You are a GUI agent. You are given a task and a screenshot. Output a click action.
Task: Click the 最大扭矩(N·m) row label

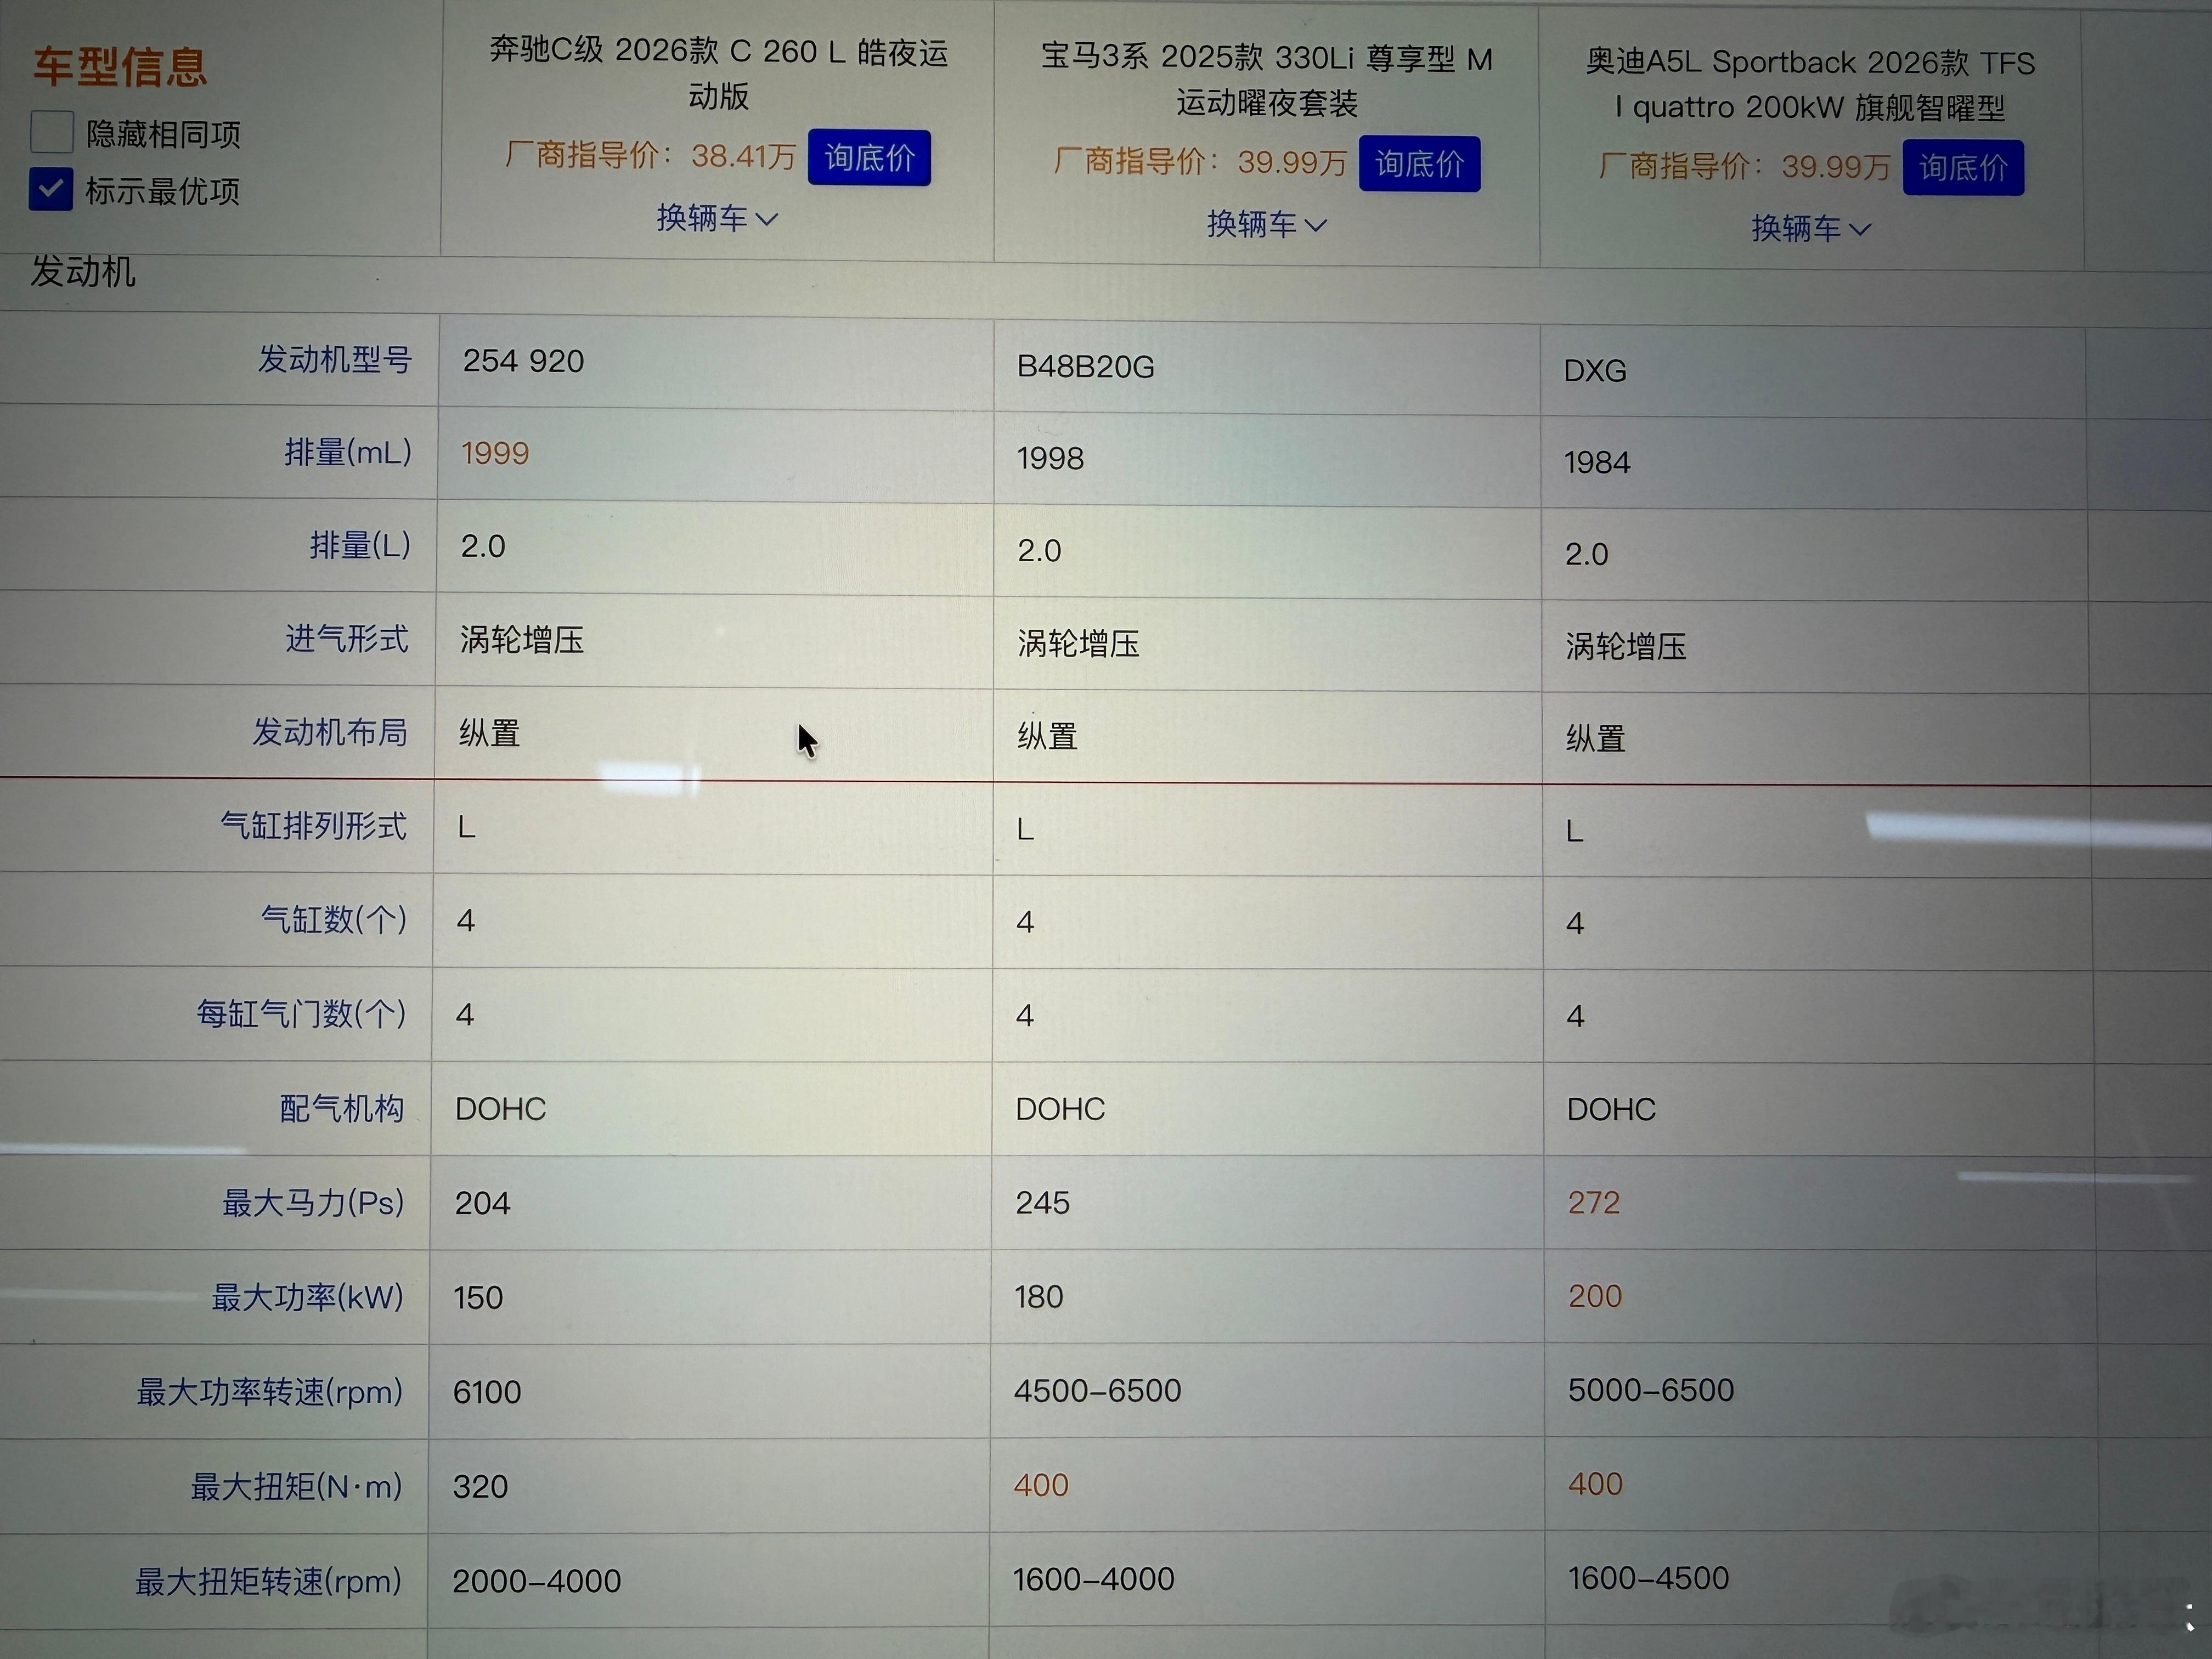click(296, 1487)
